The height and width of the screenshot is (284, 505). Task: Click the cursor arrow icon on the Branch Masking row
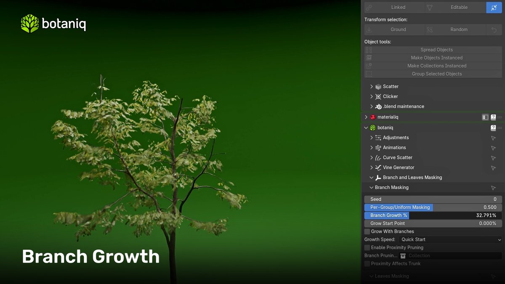click(493, 188)
